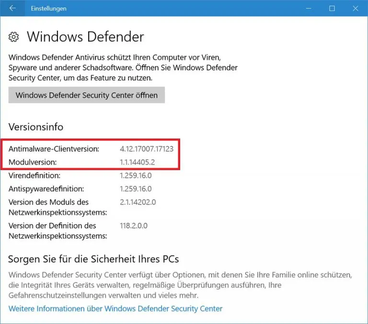Go back using the arrow in title bar
Image resolution: width=368 pixels, height=324 pixels.
pyautogui.click(x=12, y=8)
